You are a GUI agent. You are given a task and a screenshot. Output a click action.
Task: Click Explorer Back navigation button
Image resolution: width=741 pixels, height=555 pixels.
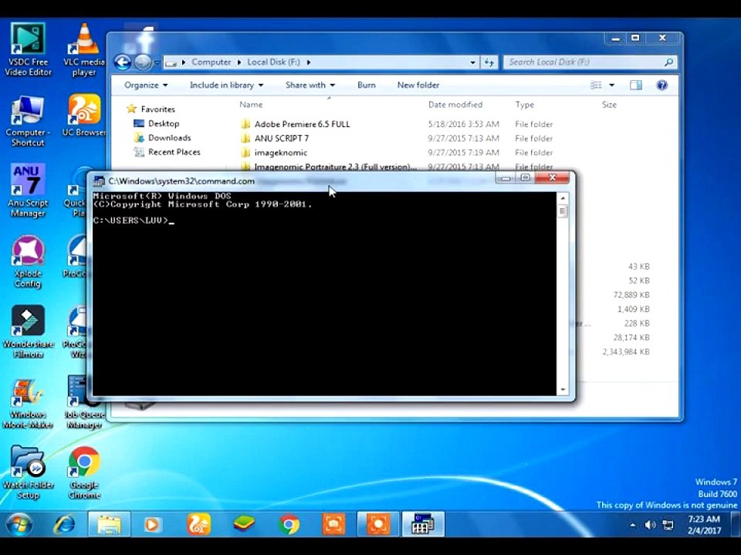123,62
